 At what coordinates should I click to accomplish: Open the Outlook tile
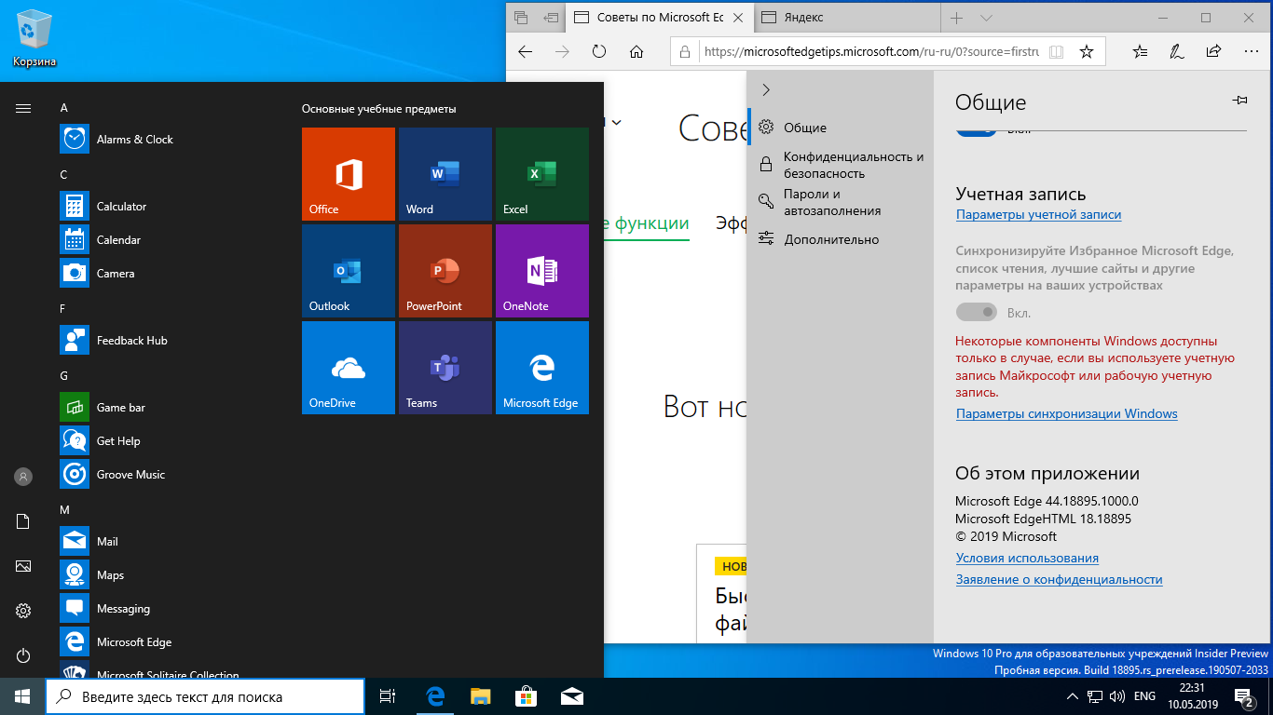(349, 271)
